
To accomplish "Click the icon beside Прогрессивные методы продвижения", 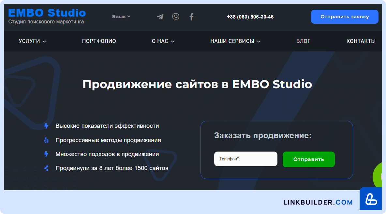I will (46, 140).
